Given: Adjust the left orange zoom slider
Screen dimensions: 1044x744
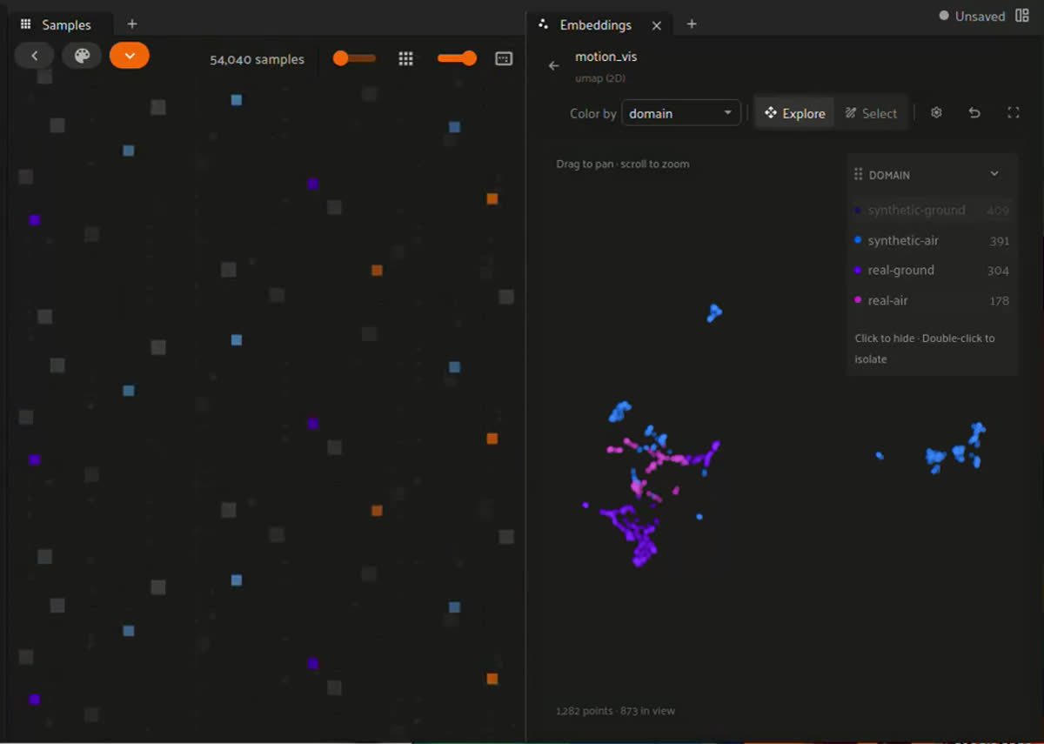Looking at the screenshot, I should pos(355,58).
